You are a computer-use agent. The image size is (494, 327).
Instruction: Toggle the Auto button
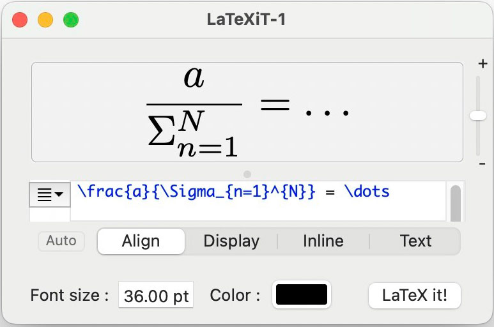tap(61, 241)
